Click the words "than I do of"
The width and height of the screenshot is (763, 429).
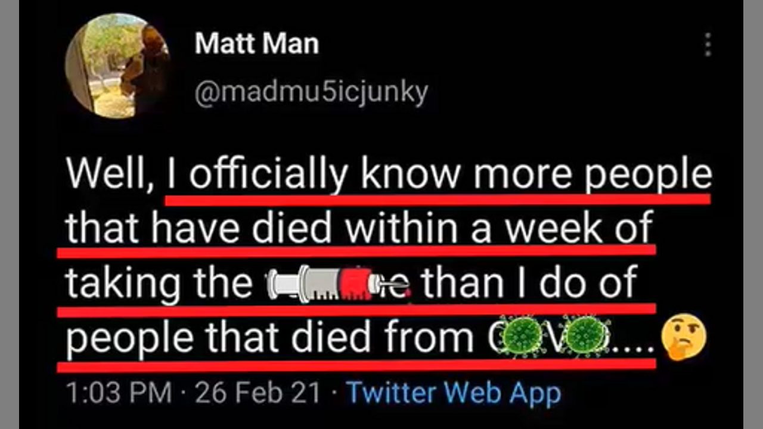(529, 282)
